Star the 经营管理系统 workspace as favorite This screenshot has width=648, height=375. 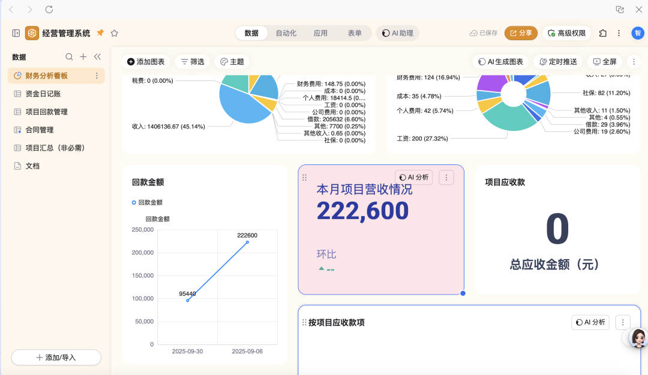point(115,33)
